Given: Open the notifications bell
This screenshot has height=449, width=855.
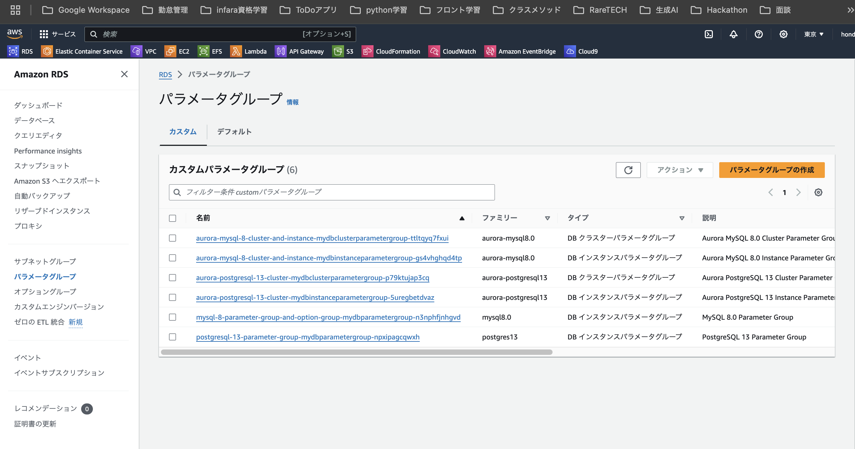Looking at the screenshot, I should 733,34.
